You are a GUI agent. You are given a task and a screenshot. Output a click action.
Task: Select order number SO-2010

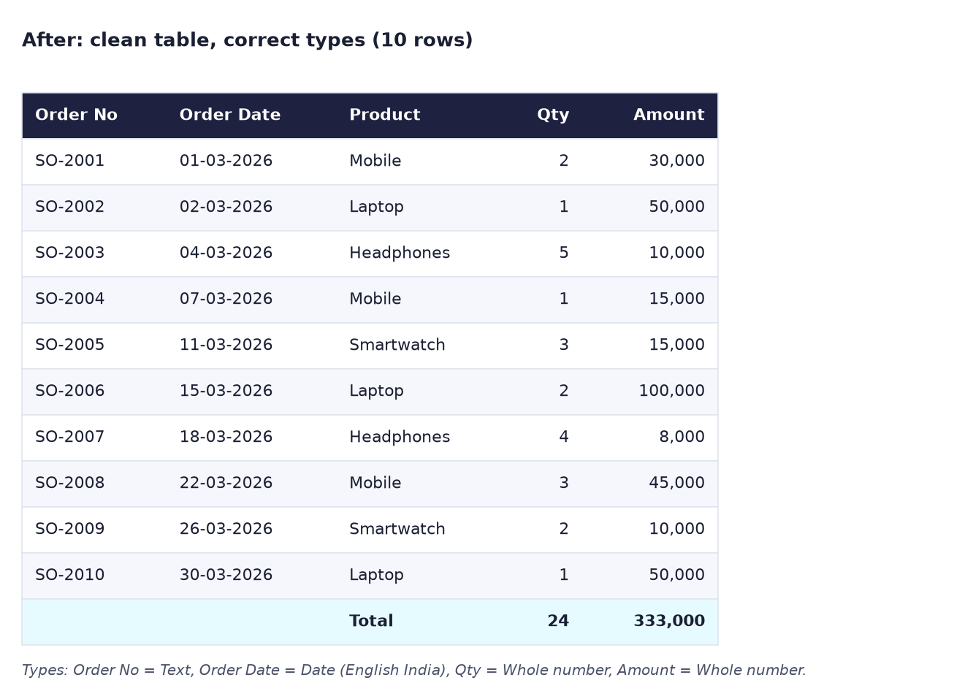click(70, 576)
